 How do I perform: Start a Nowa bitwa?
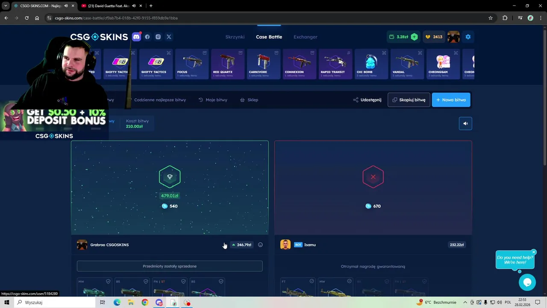[x=451, y=100]
